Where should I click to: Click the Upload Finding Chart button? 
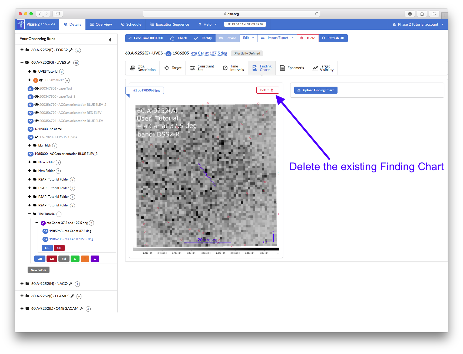(x=316, y=90)
